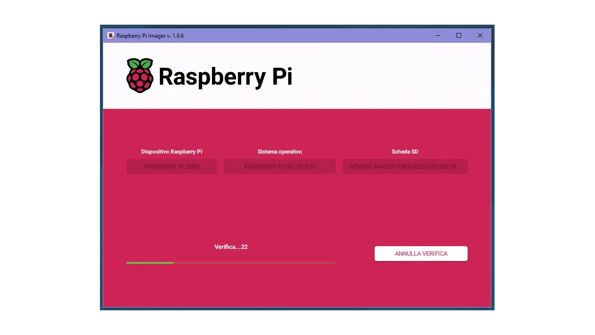Click the raspberry logo in the header

point(140,75)
